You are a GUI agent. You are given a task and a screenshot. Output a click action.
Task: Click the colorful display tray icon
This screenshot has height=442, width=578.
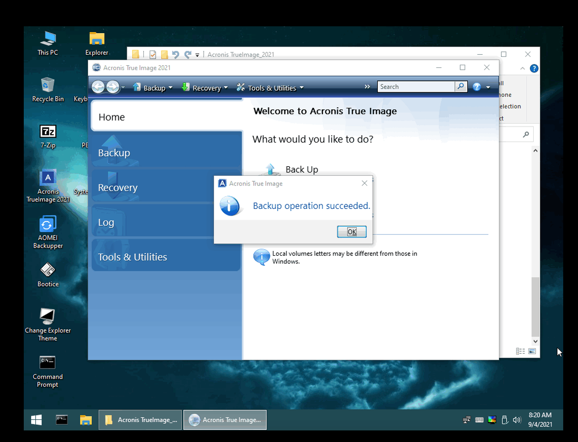click(492, 420)
